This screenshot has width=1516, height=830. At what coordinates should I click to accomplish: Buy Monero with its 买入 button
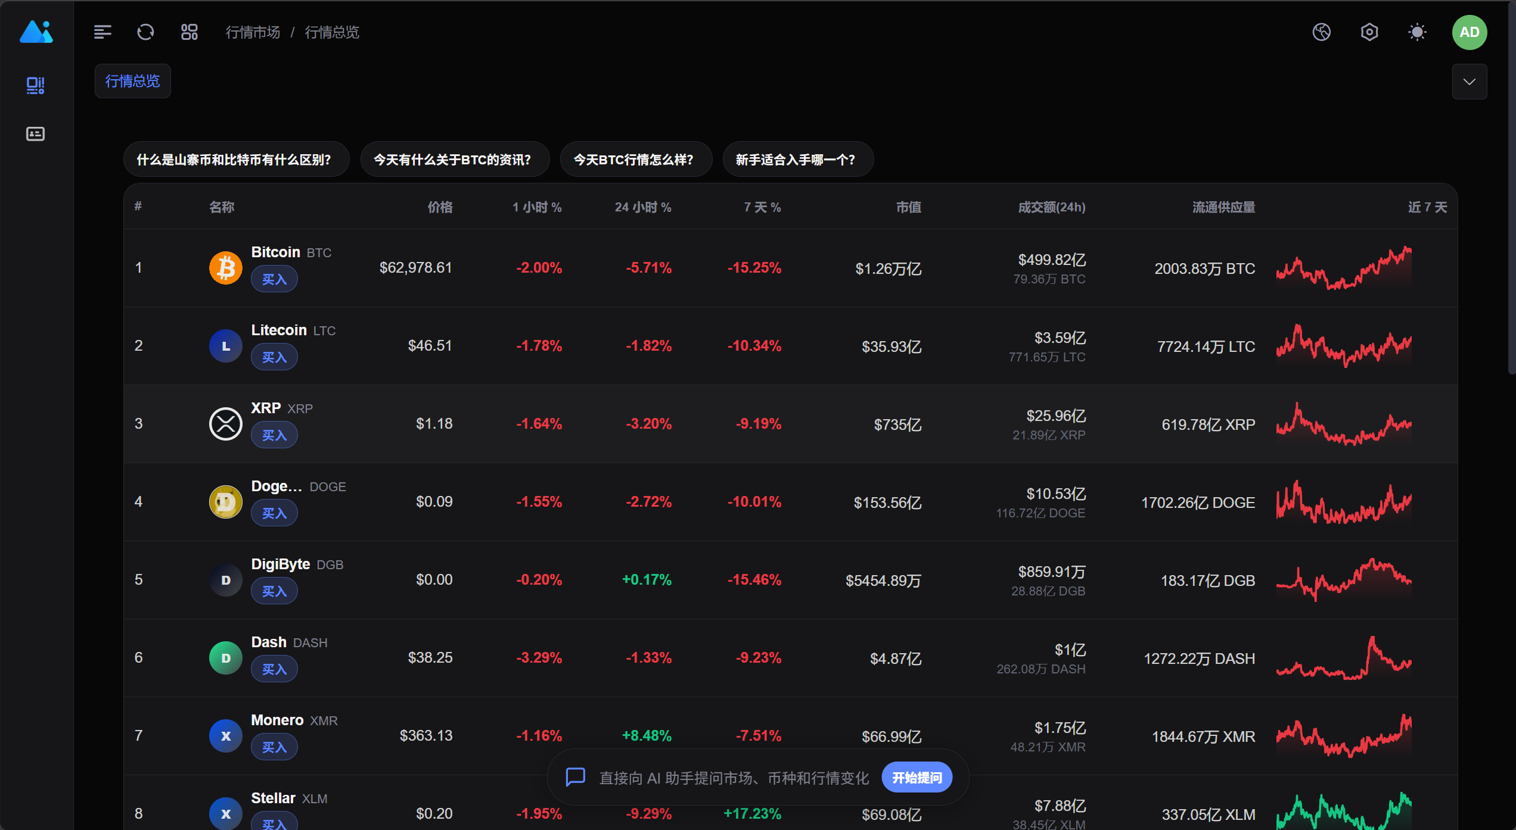[274, 747]
